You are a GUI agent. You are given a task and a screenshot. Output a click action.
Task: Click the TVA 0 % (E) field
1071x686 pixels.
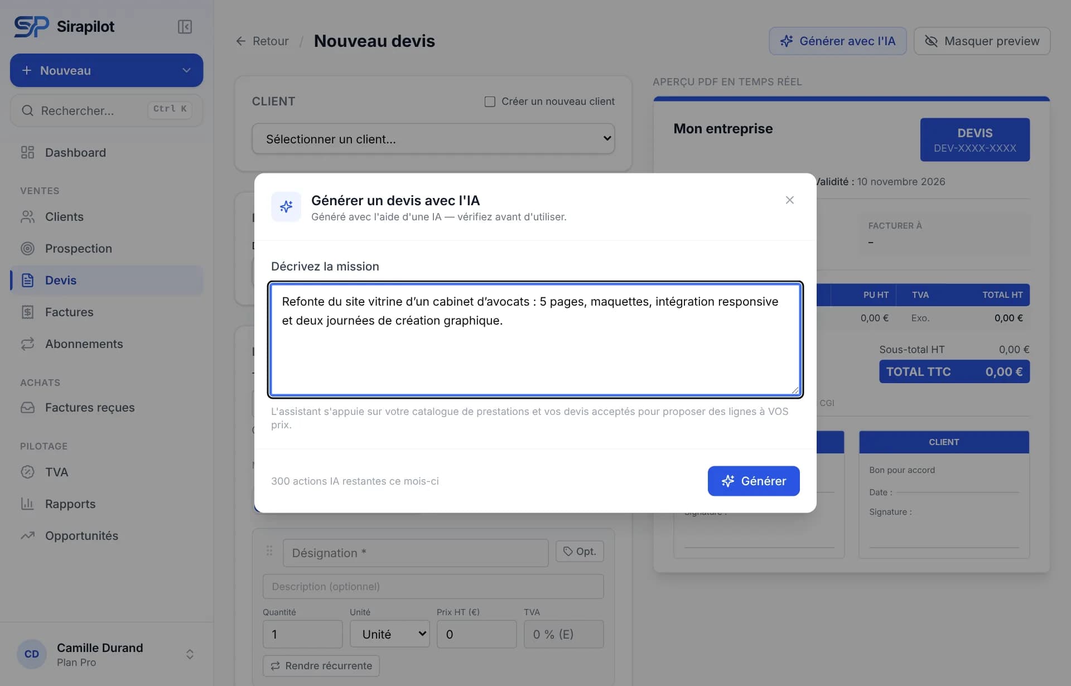[563, 634]
